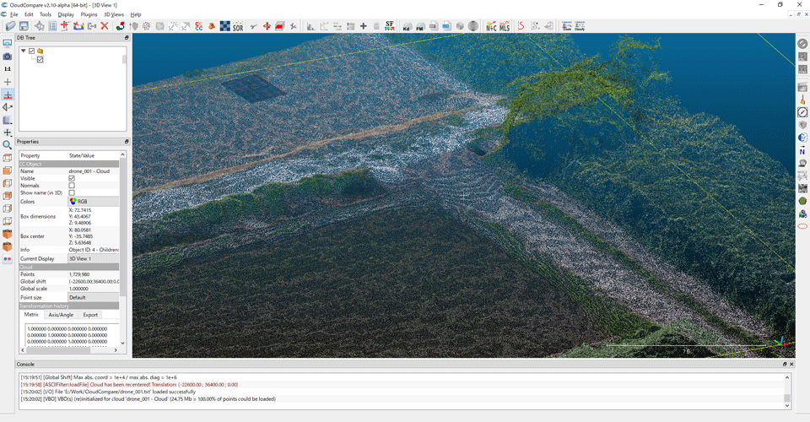Switch to the Export tab
The image size is (810, 422).
(90, 315)
